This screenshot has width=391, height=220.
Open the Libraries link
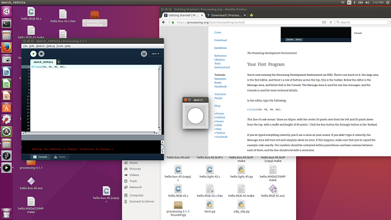219,60
